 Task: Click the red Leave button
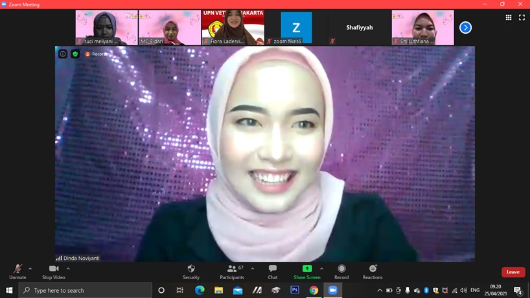click(x=513, y=272)
